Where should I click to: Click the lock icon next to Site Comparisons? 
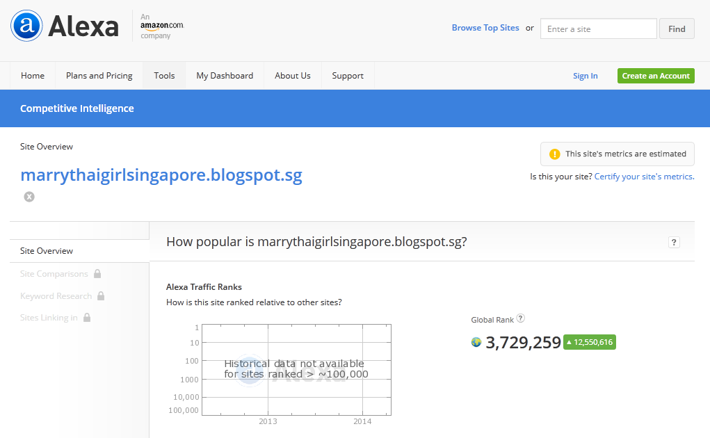[97, 274]
